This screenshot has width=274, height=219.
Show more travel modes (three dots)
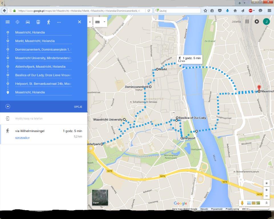[x=59, y=22]
